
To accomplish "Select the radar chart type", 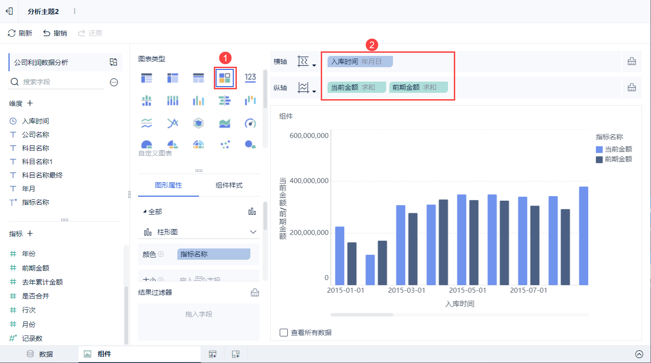I will [x=199, y=123].
